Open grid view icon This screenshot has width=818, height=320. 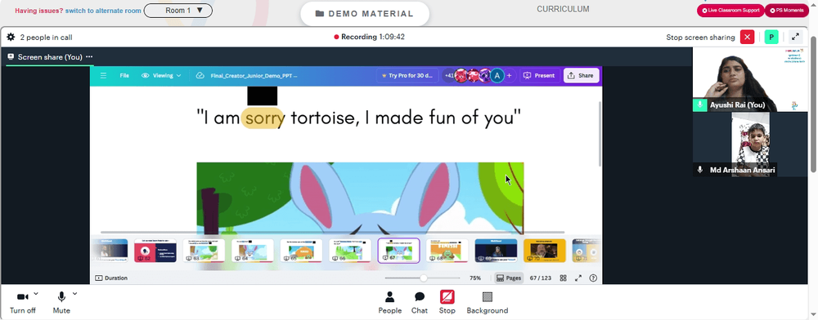click(564, 278)
